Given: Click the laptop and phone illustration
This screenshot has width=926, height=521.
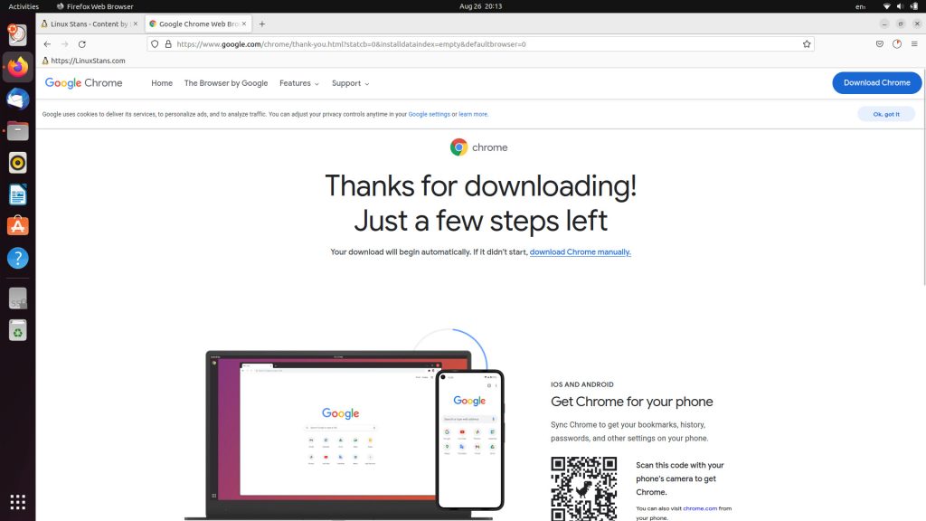Looking at the screenshot, I should click(345, 425).
